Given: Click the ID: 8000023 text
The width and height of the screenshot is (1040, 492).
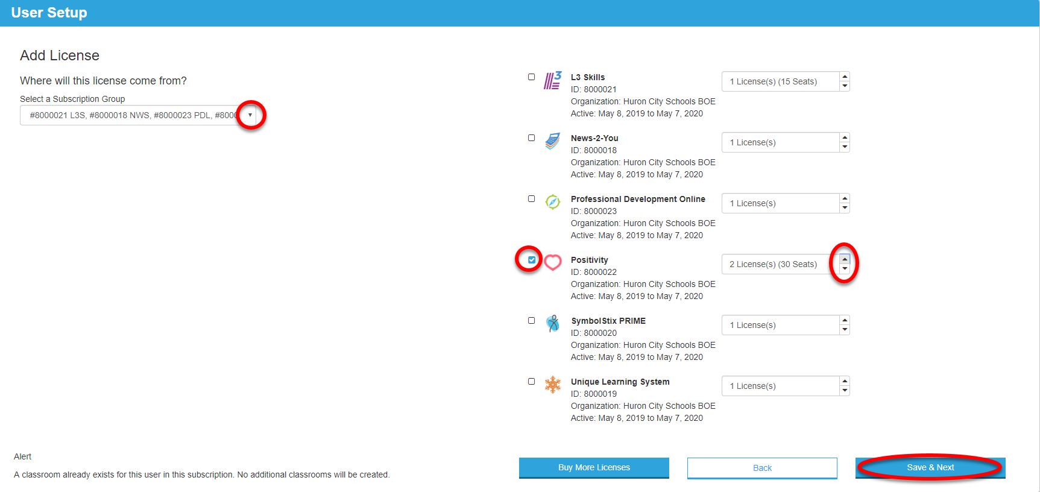Looking at the screenshot, I should click(594, 211).
